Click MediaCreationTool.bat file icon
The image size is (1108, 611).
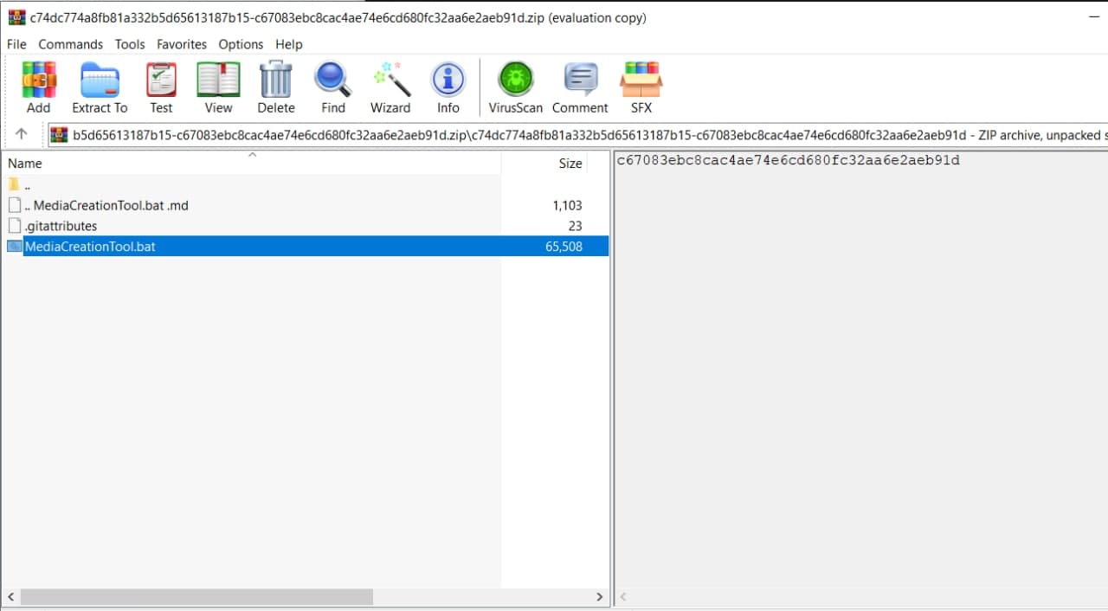(x=15, y=247)
